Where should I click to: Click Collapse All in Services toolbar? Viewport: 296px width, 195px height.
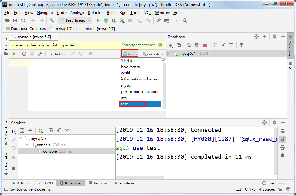coord(30,131)
